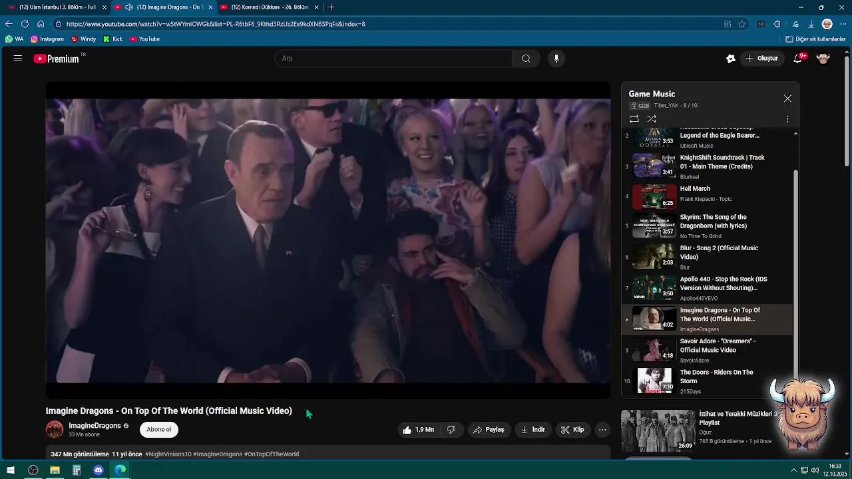The image size is (852, 479).
Task: Click the #NightVisions10 hashtag
Action: coord(168,454)
